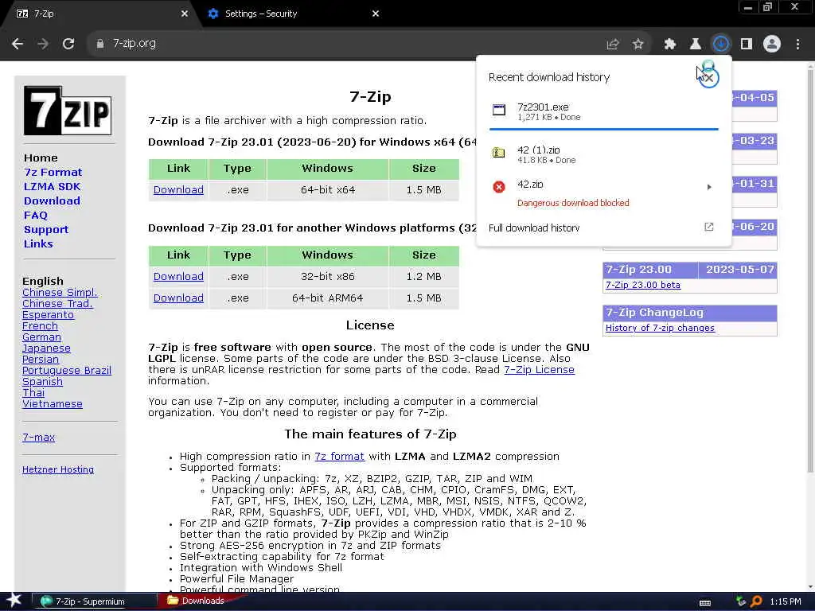Switch language to Persian
The image size is (815, 611).
(x=41, y=360)
